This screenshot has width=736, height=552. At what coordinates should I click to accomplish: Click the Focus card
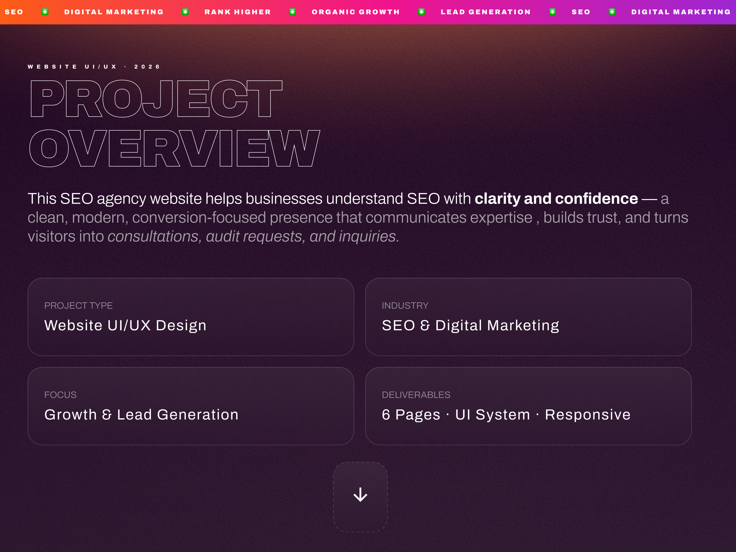point(191,406)
